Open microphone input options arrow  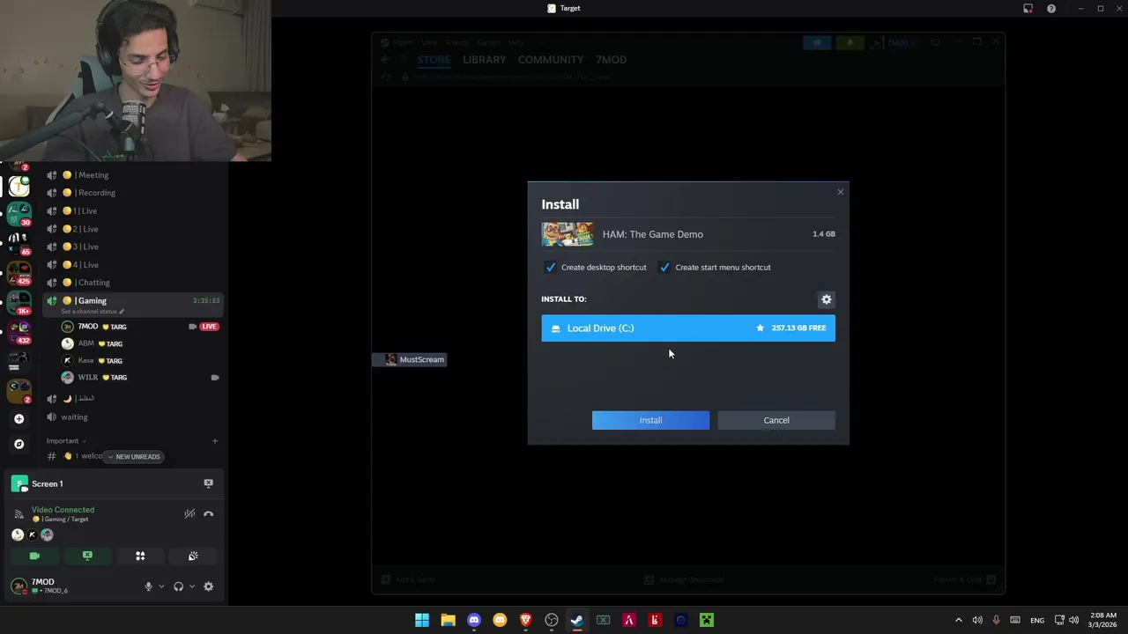161,586
